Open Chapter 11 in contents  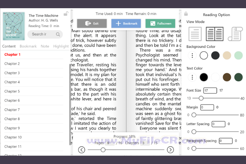coord(34,147)
